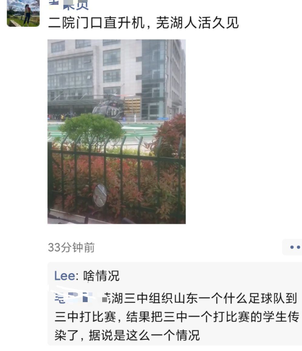Viewport: 302px width, 351px height.
Task: Open the blurred second commenter's name
Action: 74,297
